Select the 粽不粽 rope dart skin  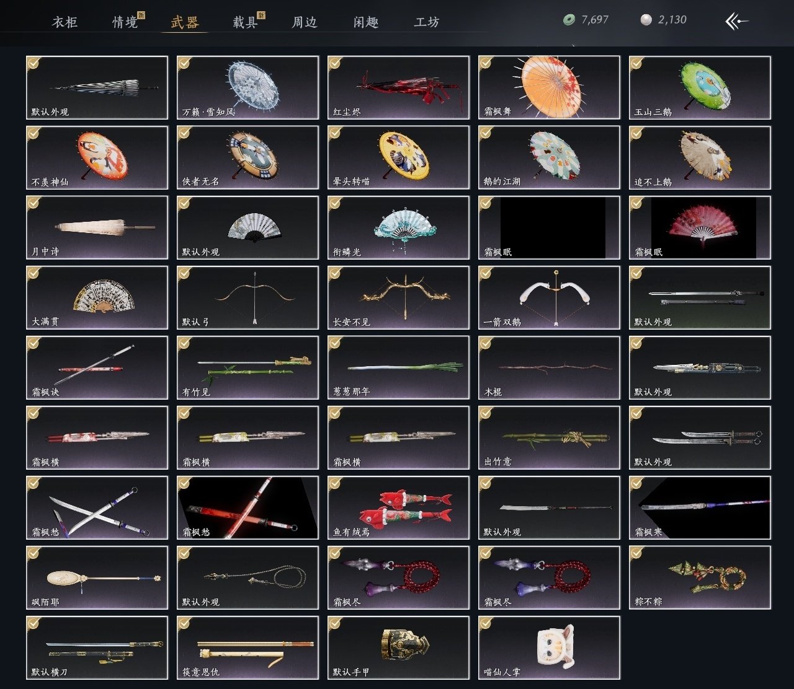(700, 577)
